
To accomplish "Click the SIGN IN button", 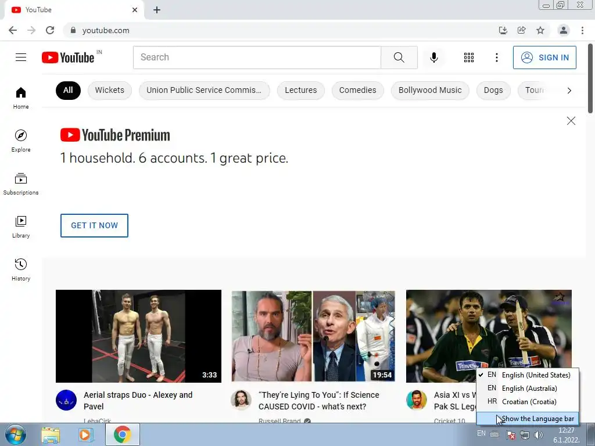I will [544, 57].
